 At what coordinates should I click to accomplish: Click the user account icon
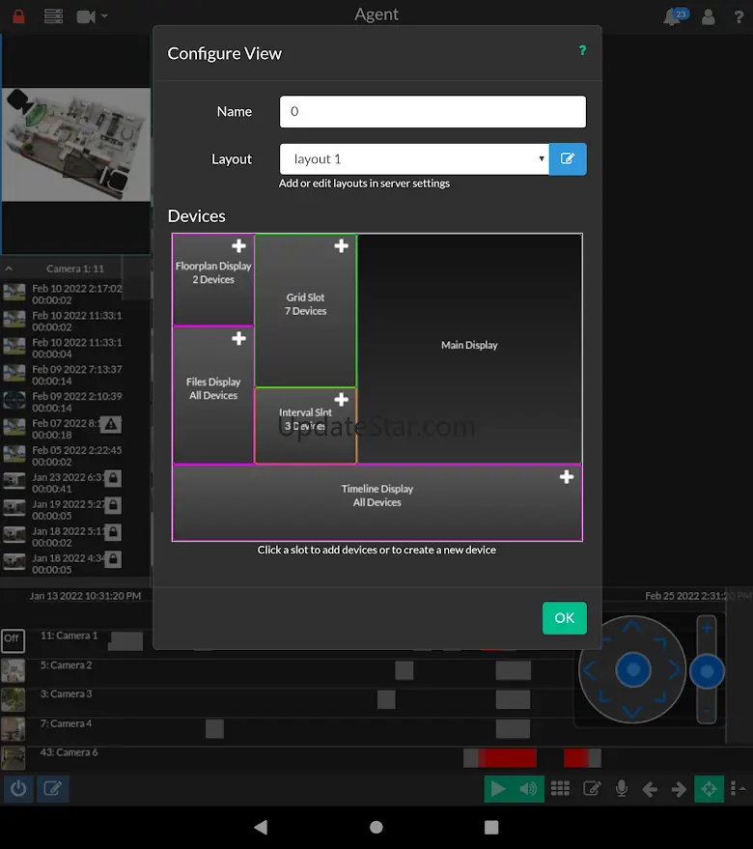[x=709, y=16]
